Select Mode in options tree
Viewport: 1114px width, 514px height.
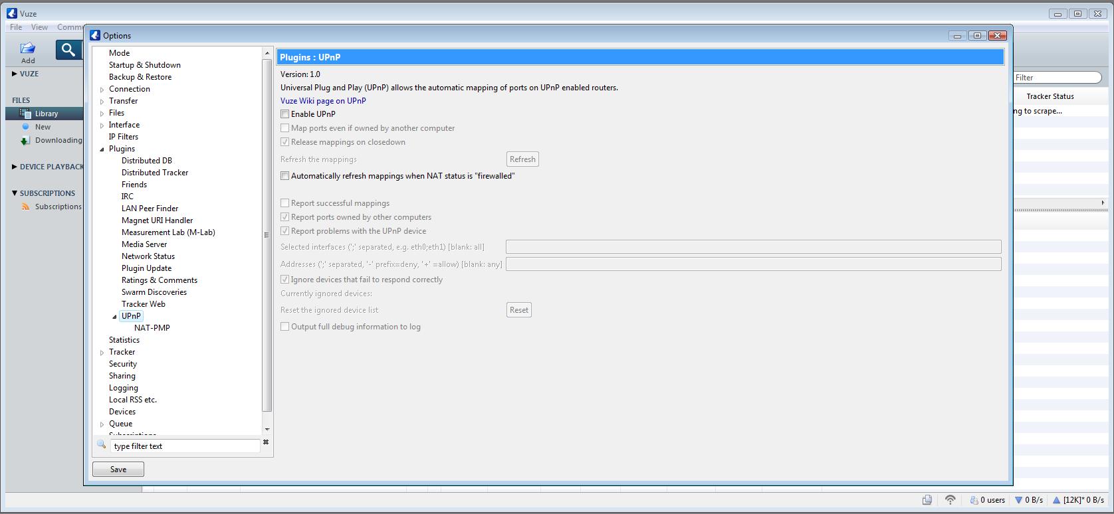click(x=120, y=53)
